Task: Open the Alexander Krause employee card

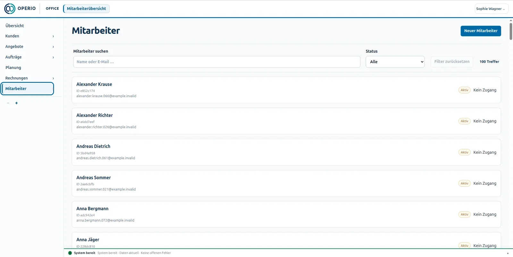Action: [286, 90]
